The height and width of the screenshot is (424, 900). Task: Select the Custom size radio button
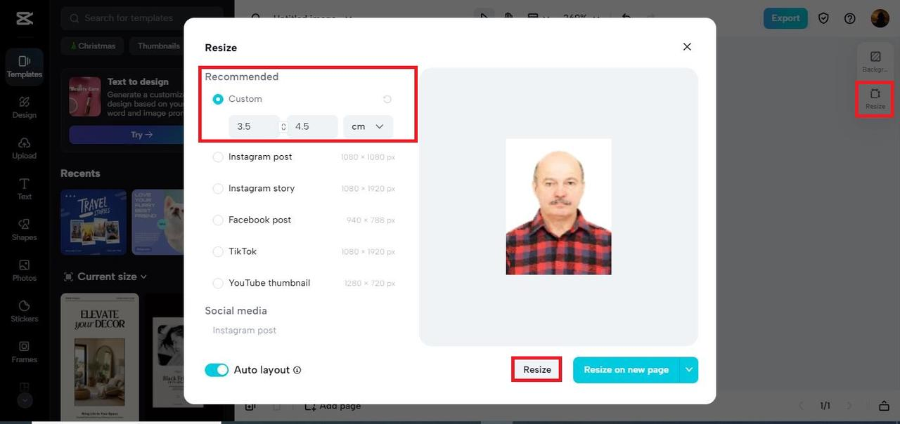[218, 99]
